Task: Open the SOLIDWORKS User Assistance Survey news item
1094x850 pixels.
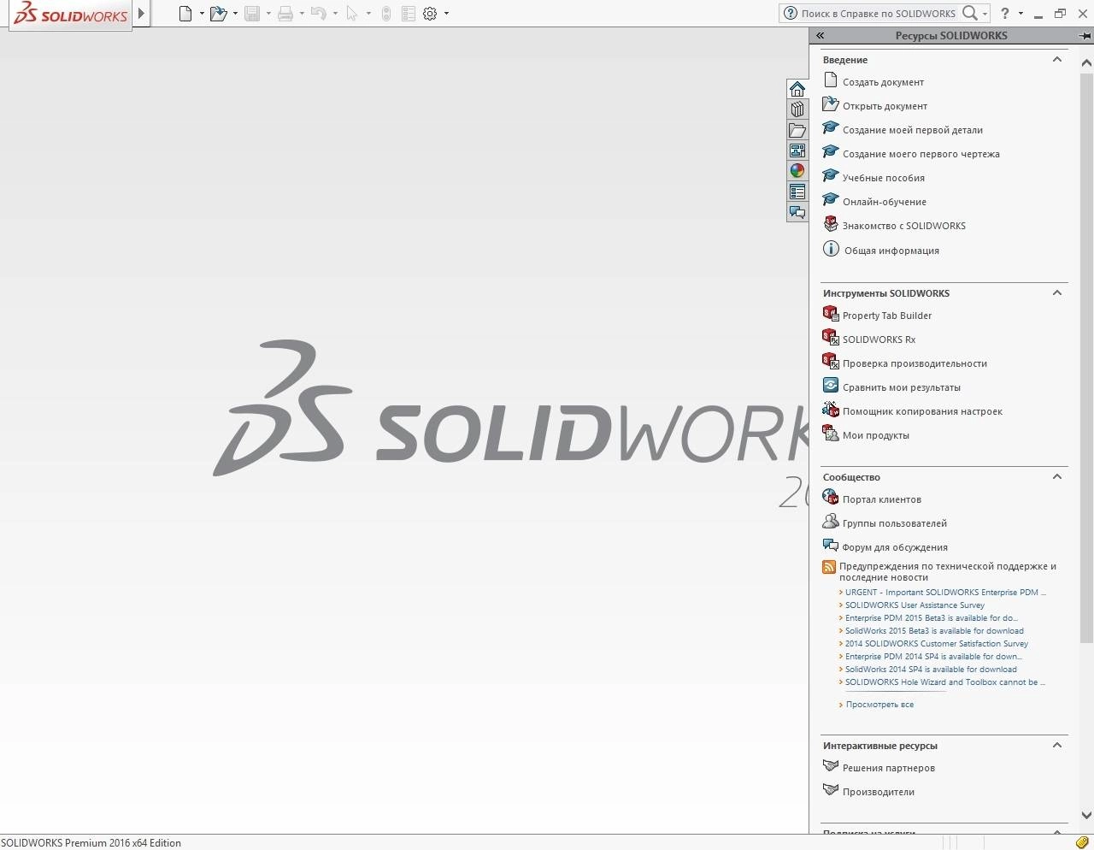Action: tap(915, 605)
